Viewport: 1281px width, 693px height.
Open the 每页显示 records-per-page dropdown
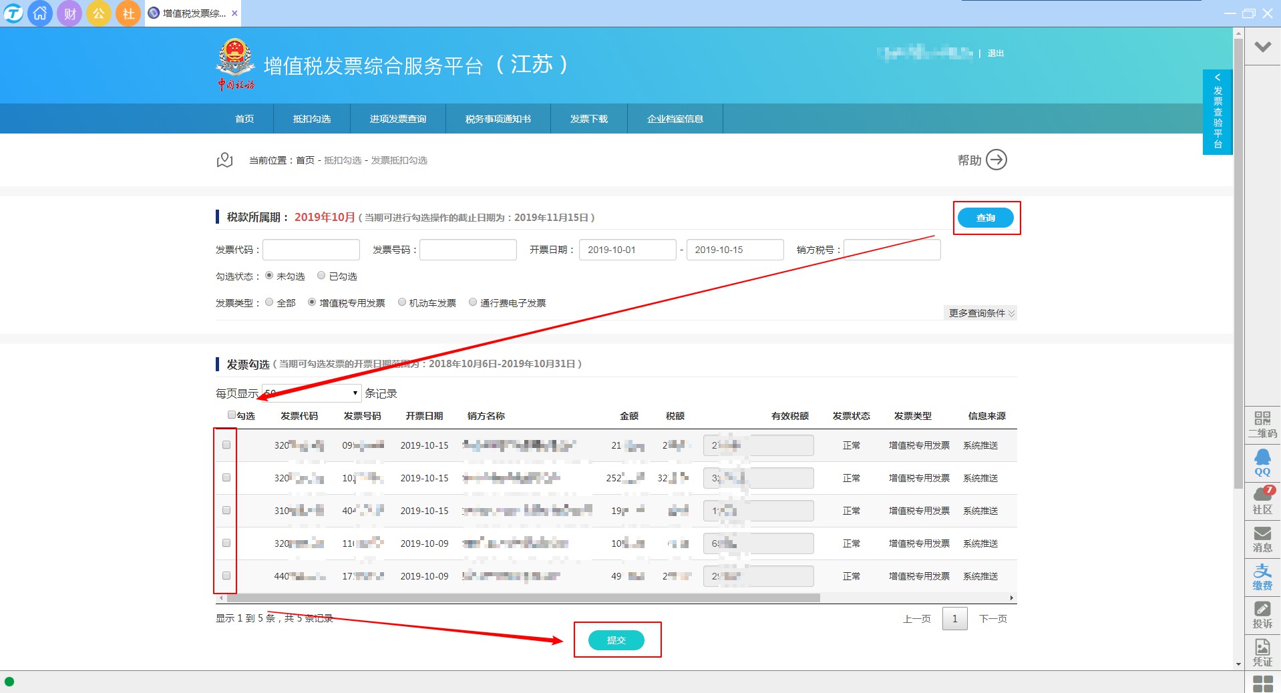click(x=311, y=393)
